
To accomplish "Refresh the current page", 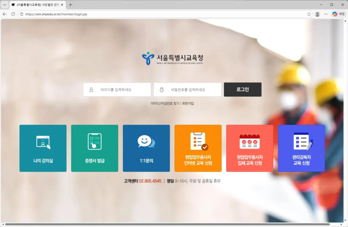I will 13,14.
